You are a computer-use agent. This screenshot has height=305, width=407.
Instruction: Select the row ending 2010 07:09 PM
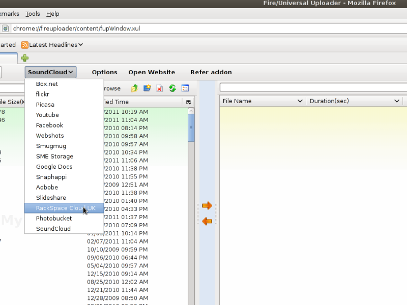(x=126, y=225)
